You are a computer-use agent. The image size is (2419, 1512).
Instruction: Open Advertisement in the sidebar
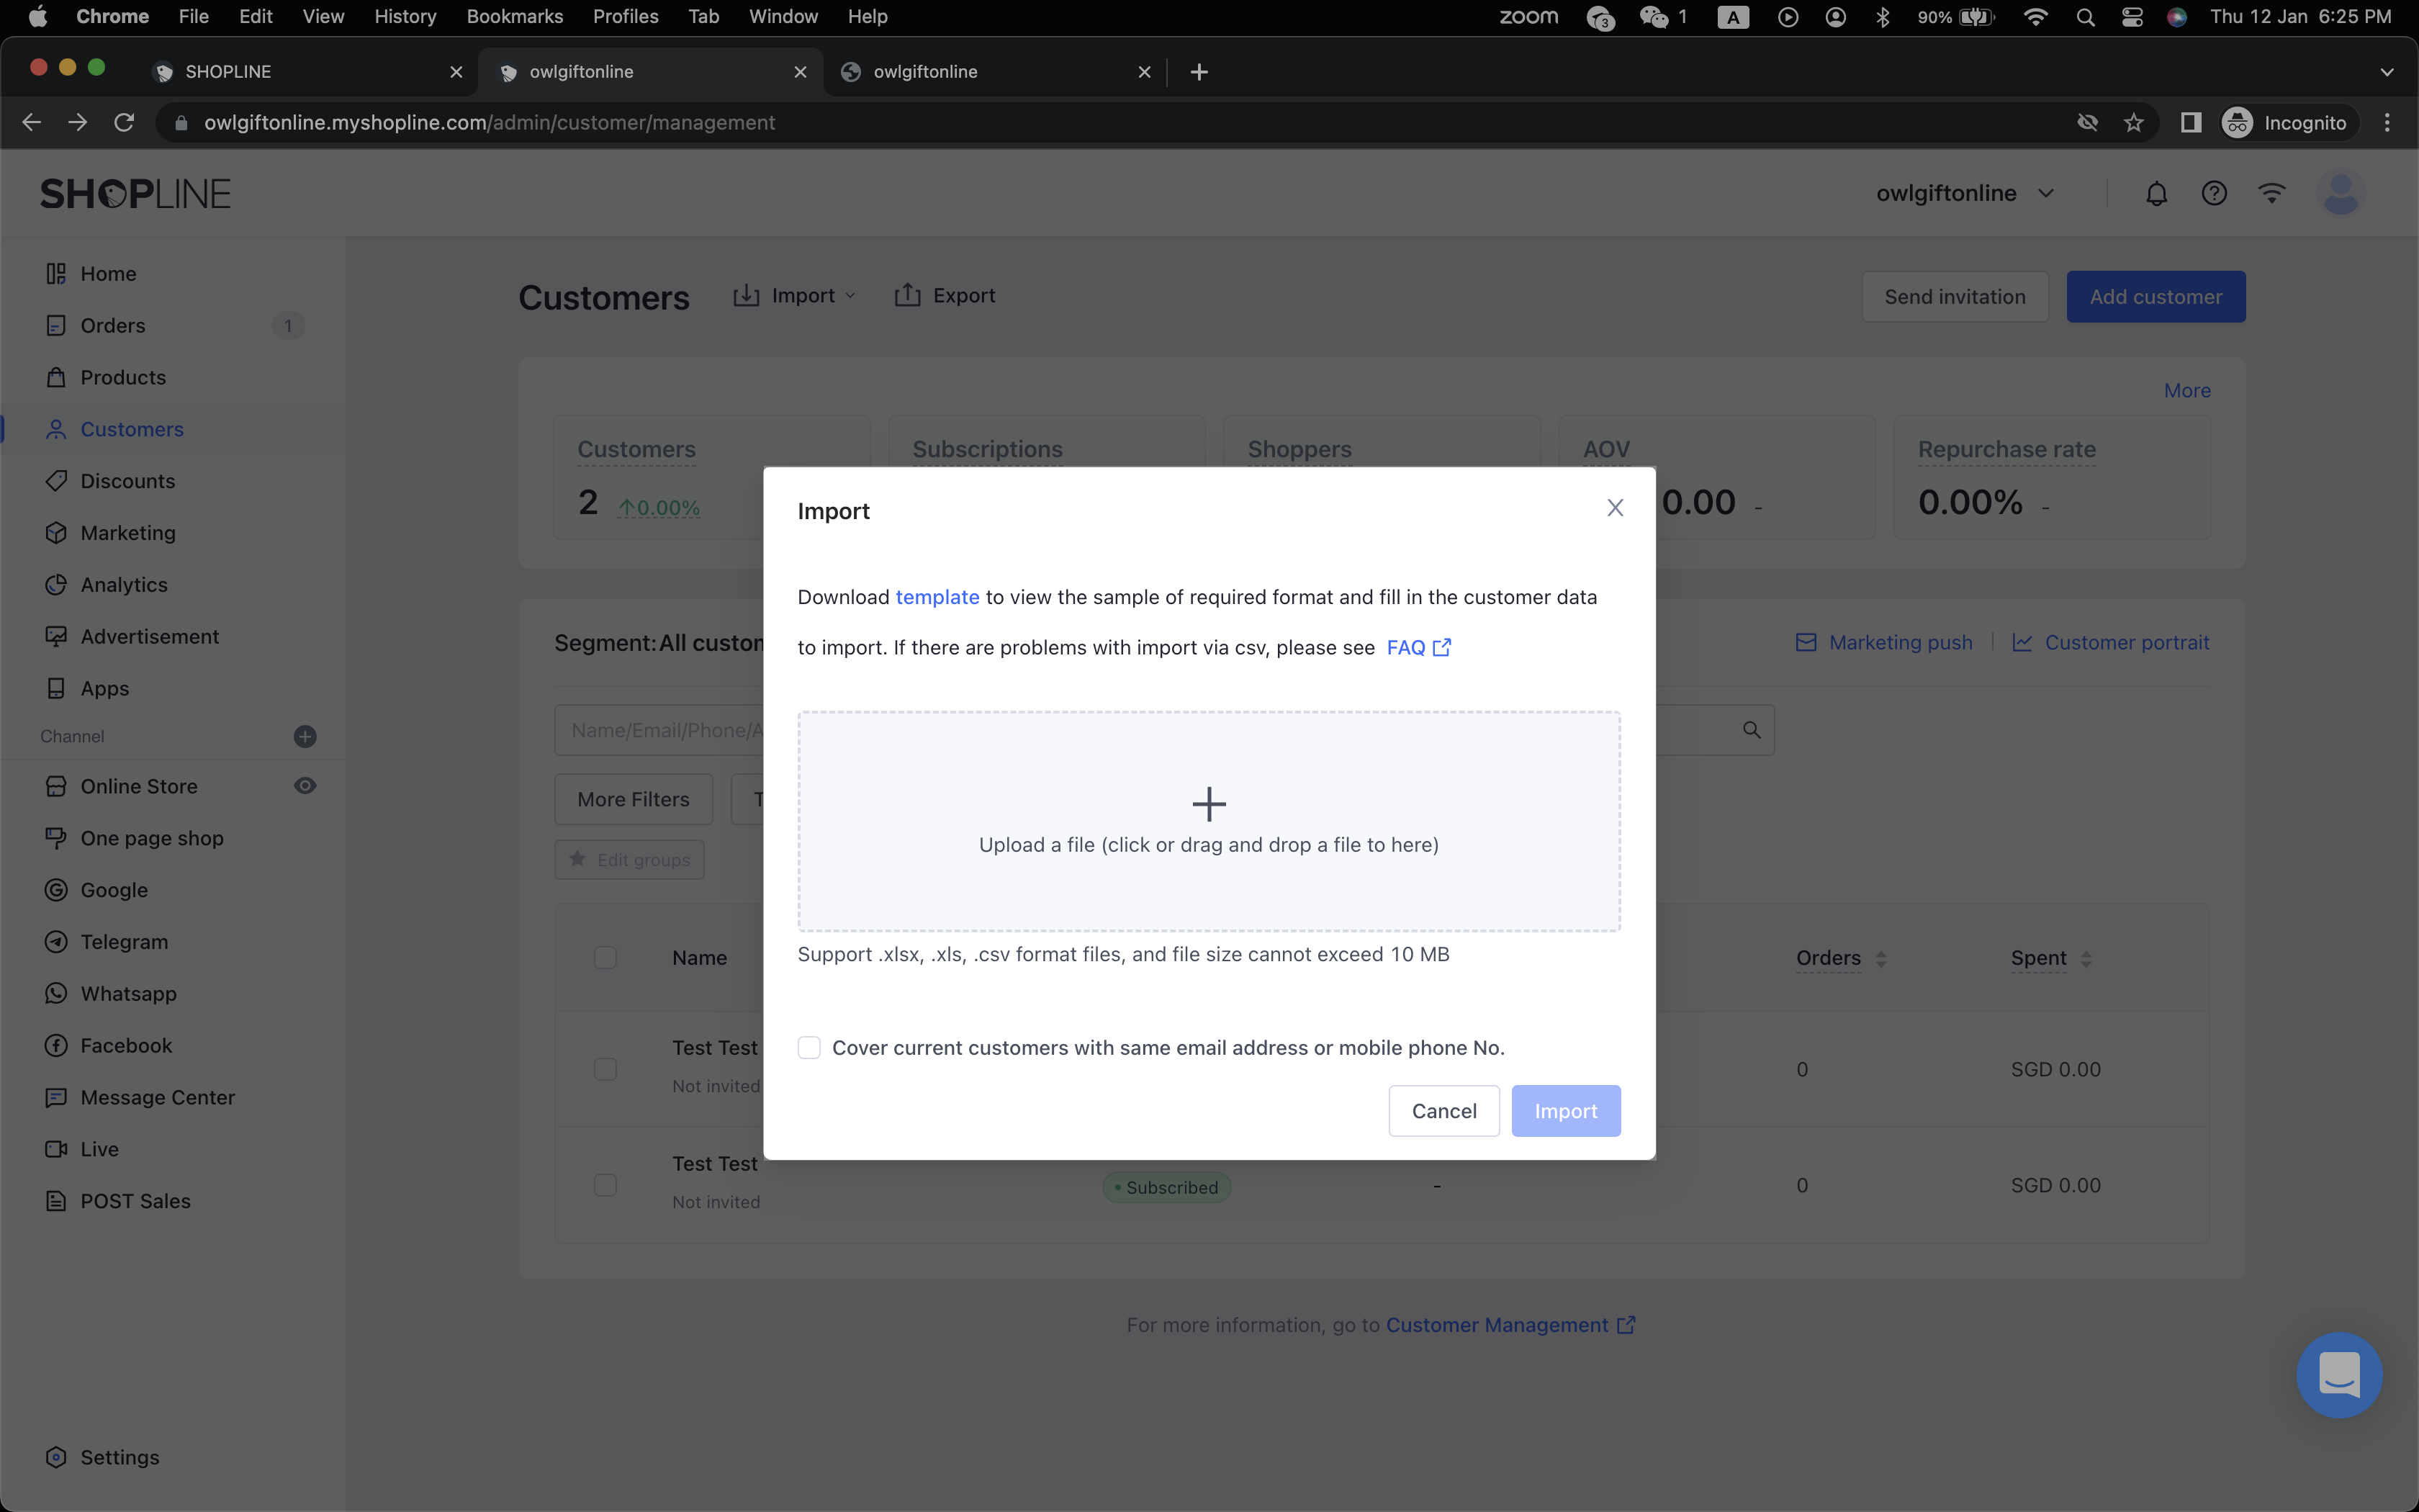[x=149, y=637]
